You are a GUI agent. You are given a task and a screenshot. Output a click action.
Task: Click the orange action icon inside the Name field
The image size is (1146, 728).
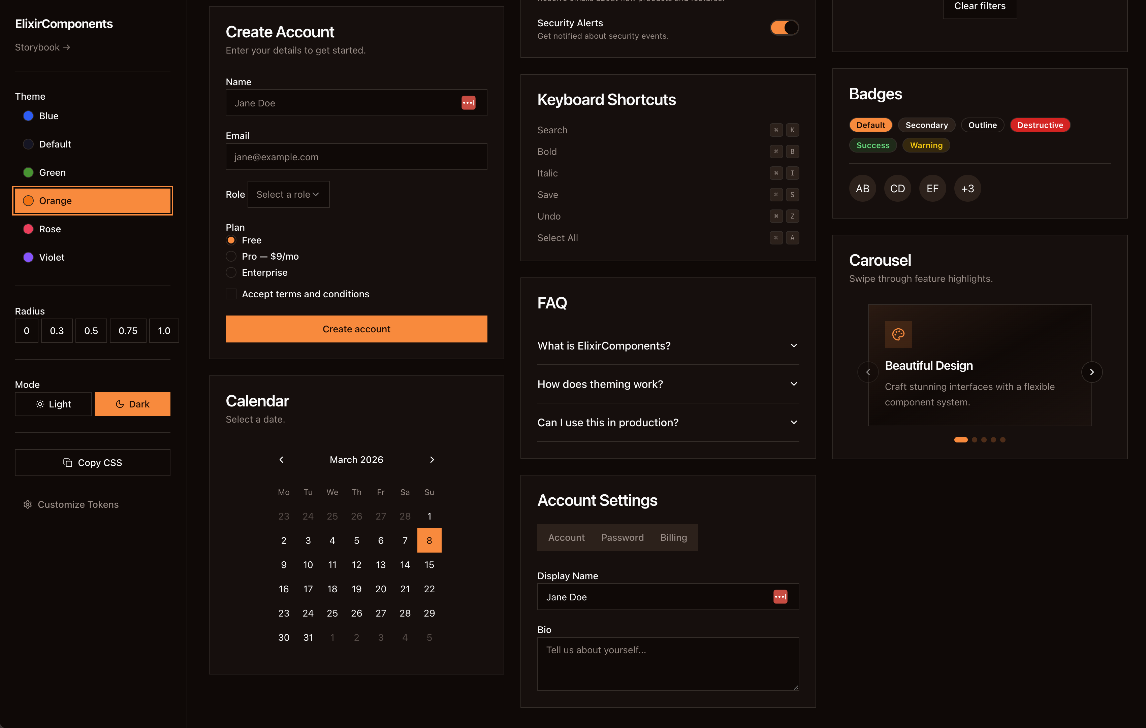click(x=468, y=103)
